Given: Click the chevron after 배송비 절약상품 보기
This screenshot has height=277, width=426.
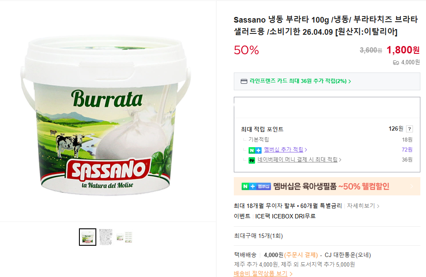Looking at the screenshot, I should pos(291,274).
